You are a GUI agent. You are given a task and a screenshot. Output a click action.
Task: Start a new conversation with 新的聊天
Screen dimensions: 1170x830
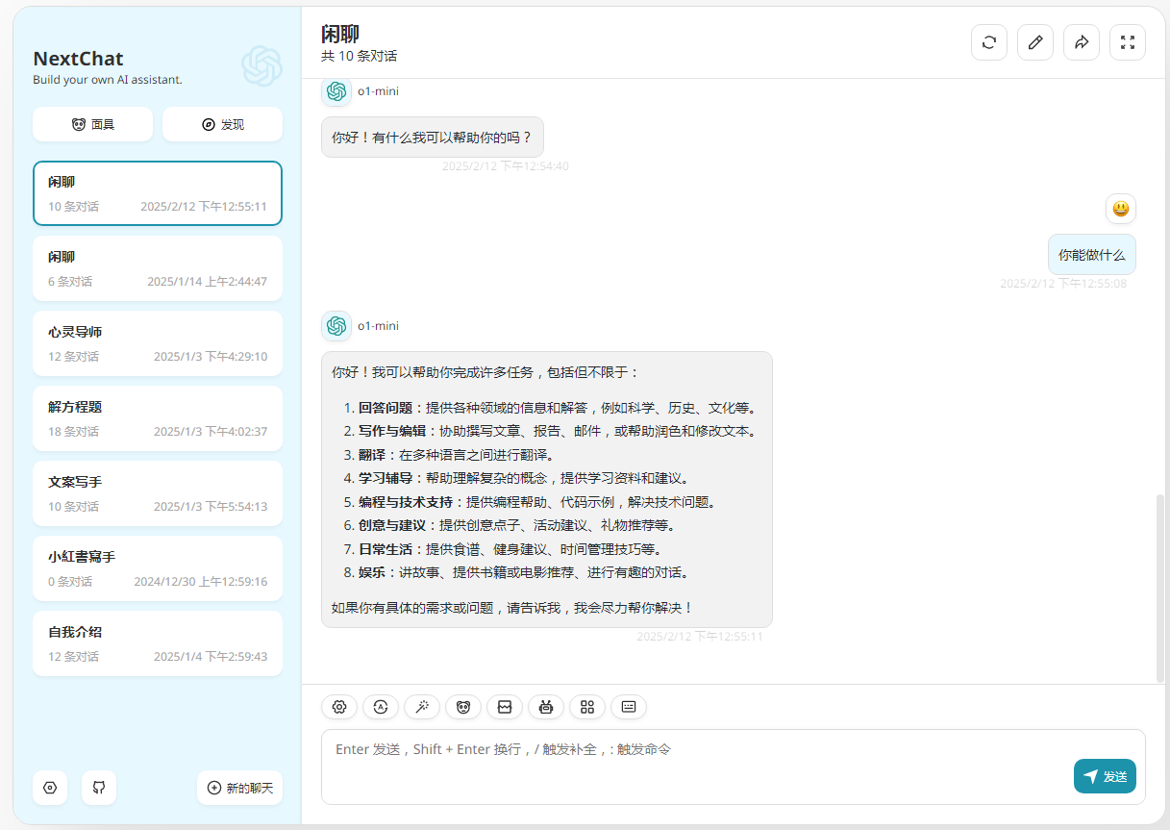239,788
